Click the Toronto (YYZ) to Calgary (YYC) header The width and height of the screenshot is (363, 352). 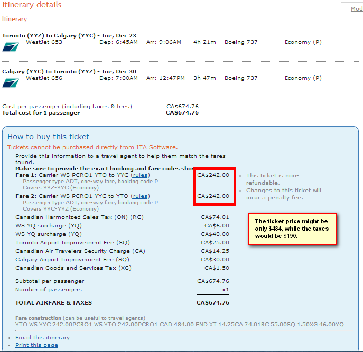(x=69, y=35)
